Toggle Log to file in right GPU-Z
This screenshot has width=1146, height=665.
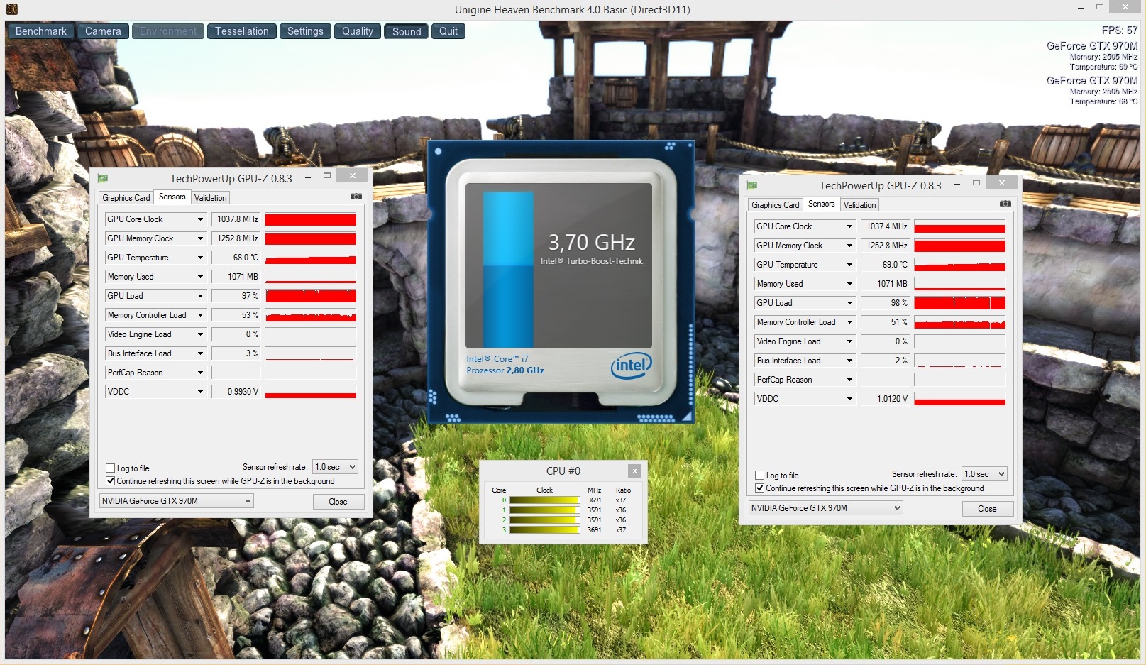tap(759, 476)
